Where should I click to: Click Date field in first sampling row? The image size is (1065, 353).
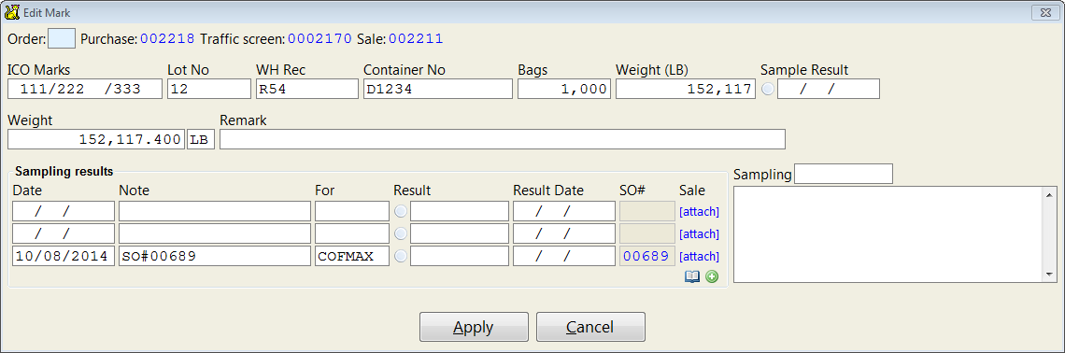(x=64, y=211)
